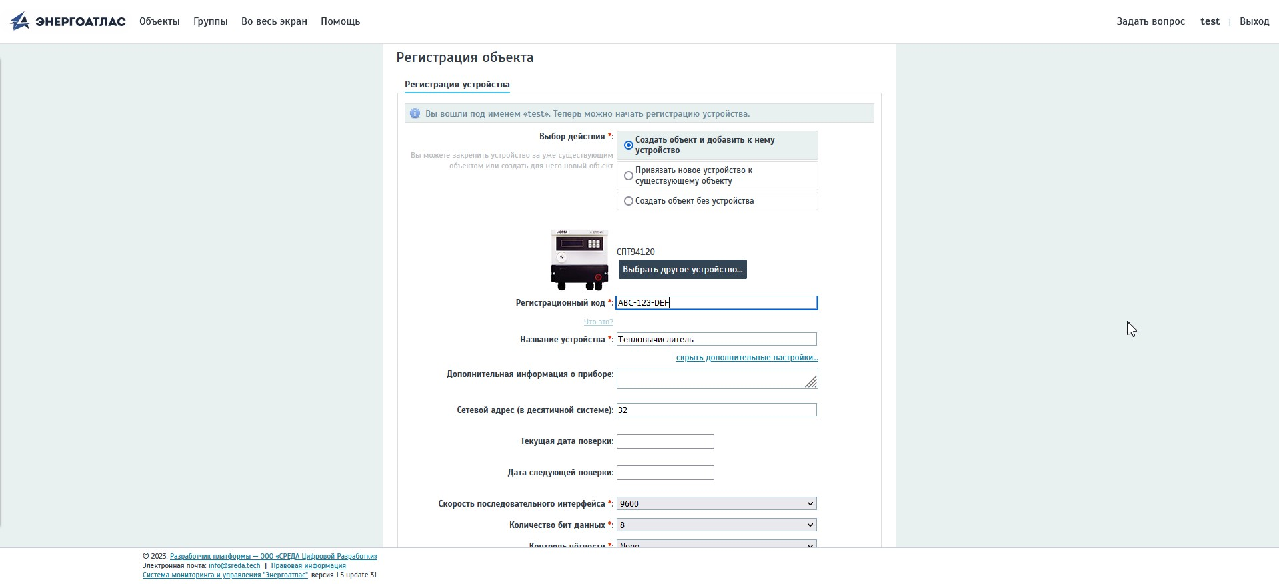Open the serial interface speed dropdown
This screenshot has height=584, width=1279.
coord(716,504)
